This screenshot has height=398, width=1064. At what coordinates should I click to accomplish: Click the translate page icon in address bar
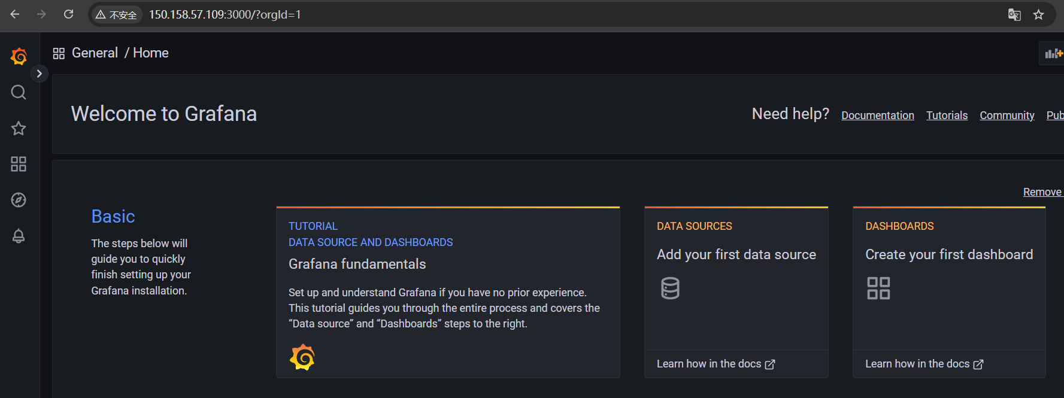tap(1014, 14)
